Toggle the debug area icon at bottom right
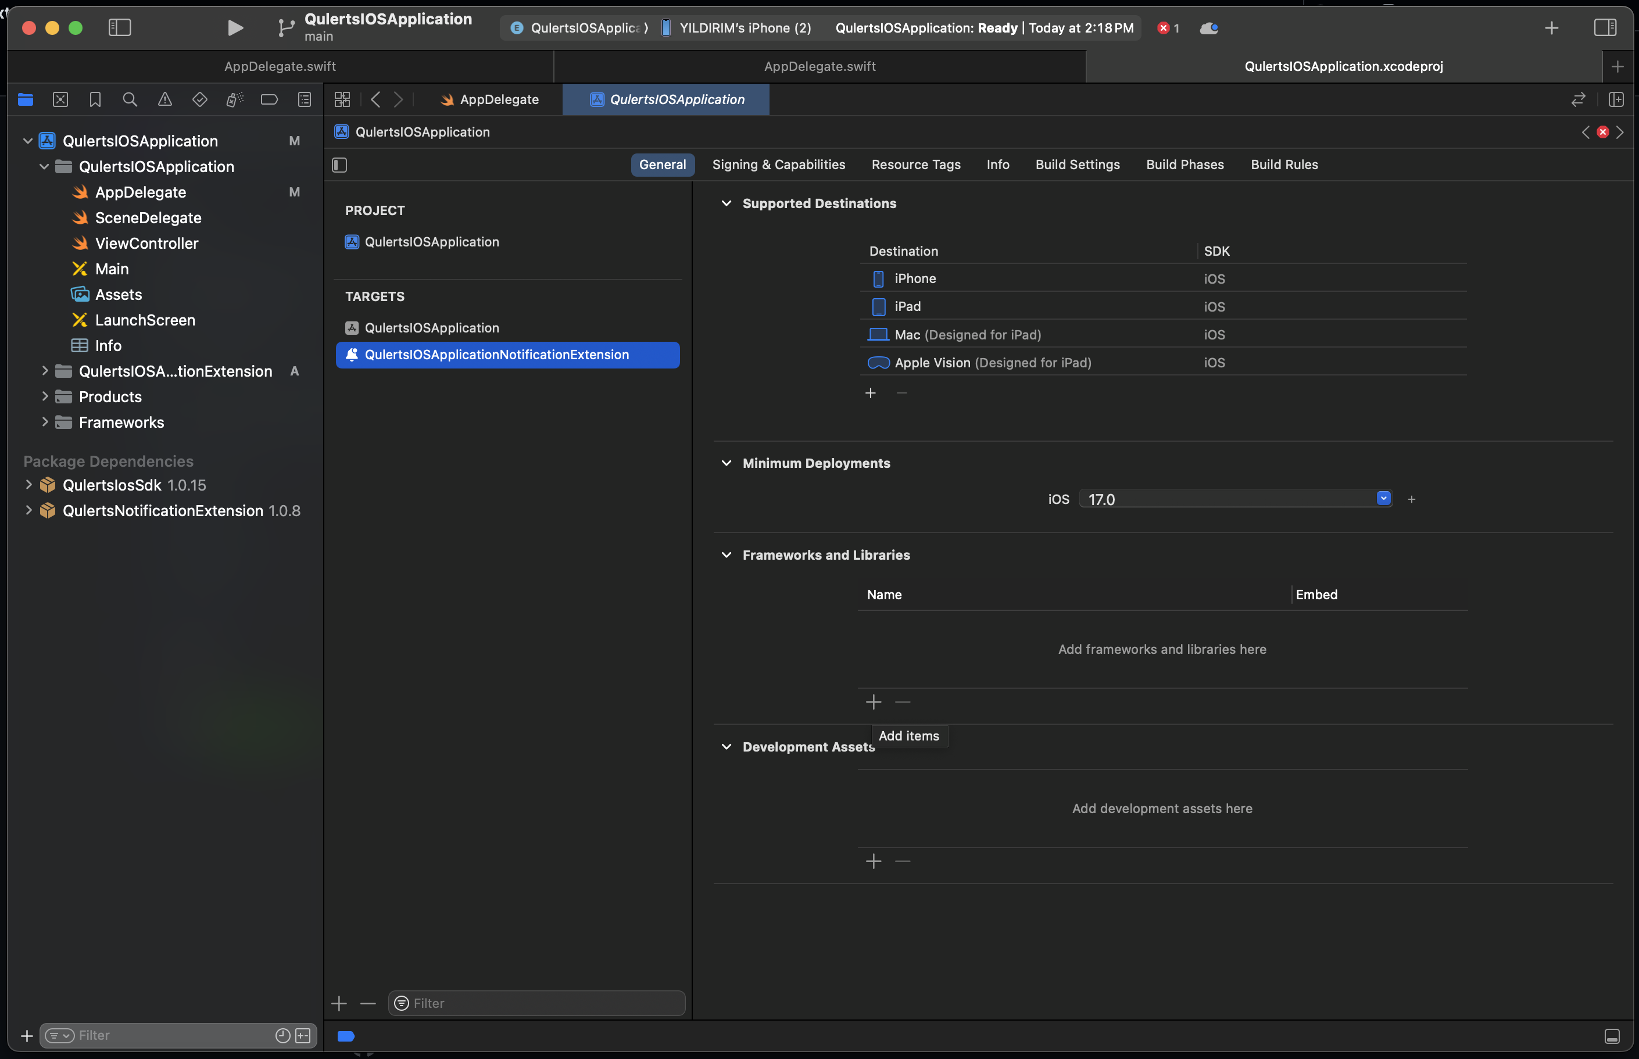This screenshot has width=1639, height=1059. (x=1612, y=1036)
